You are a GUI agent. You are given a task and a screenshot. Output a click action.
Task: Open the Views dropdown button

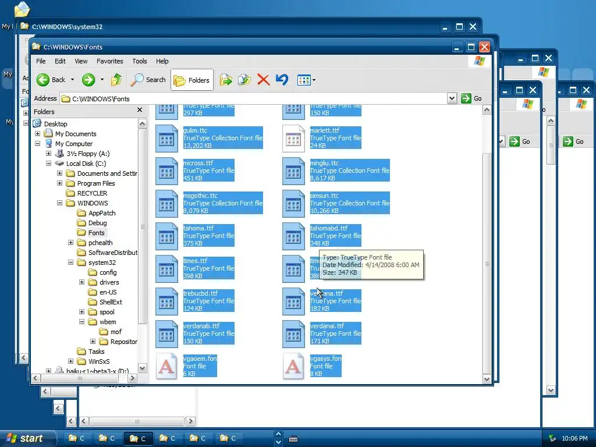(306, 80)
